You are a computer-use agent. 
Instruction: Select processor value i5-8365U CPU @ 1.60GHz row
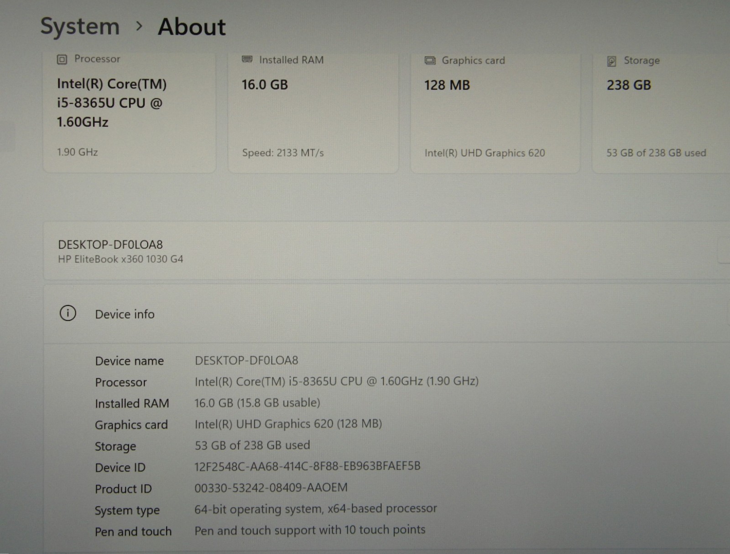pyautogui.click(x=337, y=381)
